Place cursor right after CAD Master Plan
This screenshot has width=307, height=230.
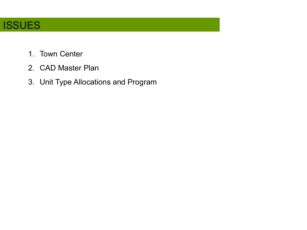(x=99, y=68)
